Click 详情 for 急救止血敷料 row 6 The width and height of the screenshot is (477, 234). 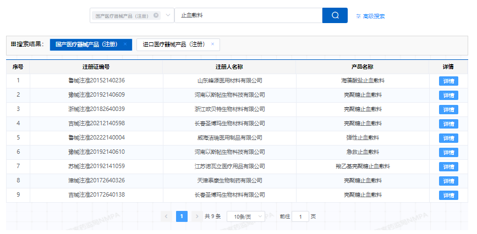coord(448,152)
